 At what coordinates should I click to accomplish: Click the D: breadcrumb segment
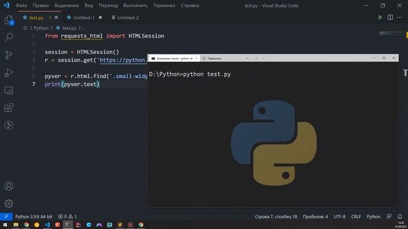25,28
